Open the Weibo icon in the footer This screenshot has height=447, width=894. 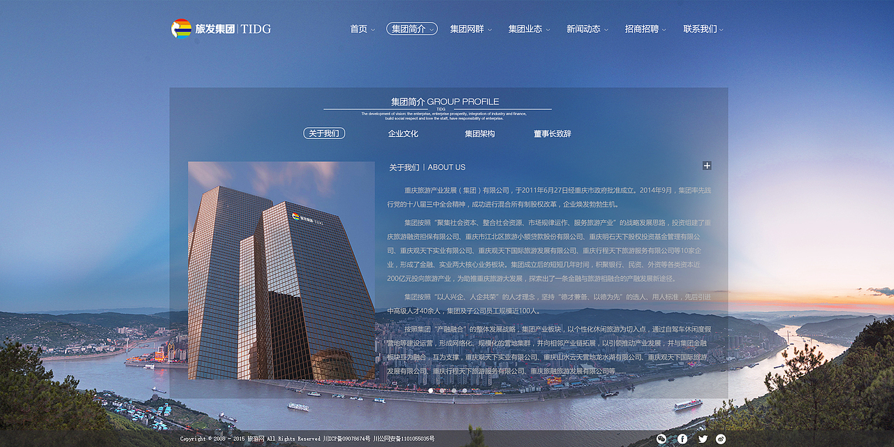click(721, 439)
